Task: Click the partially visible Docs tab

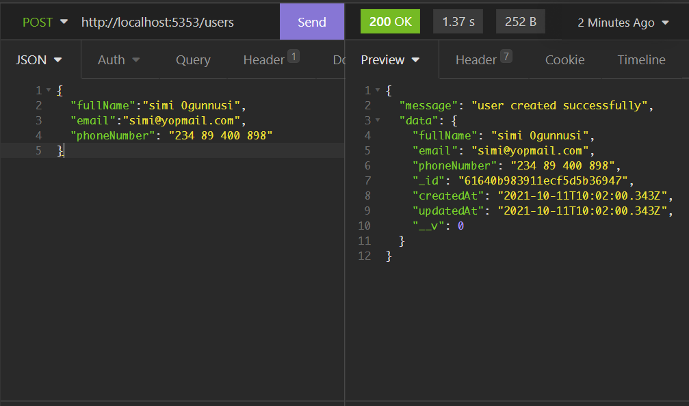Action: 339,59
